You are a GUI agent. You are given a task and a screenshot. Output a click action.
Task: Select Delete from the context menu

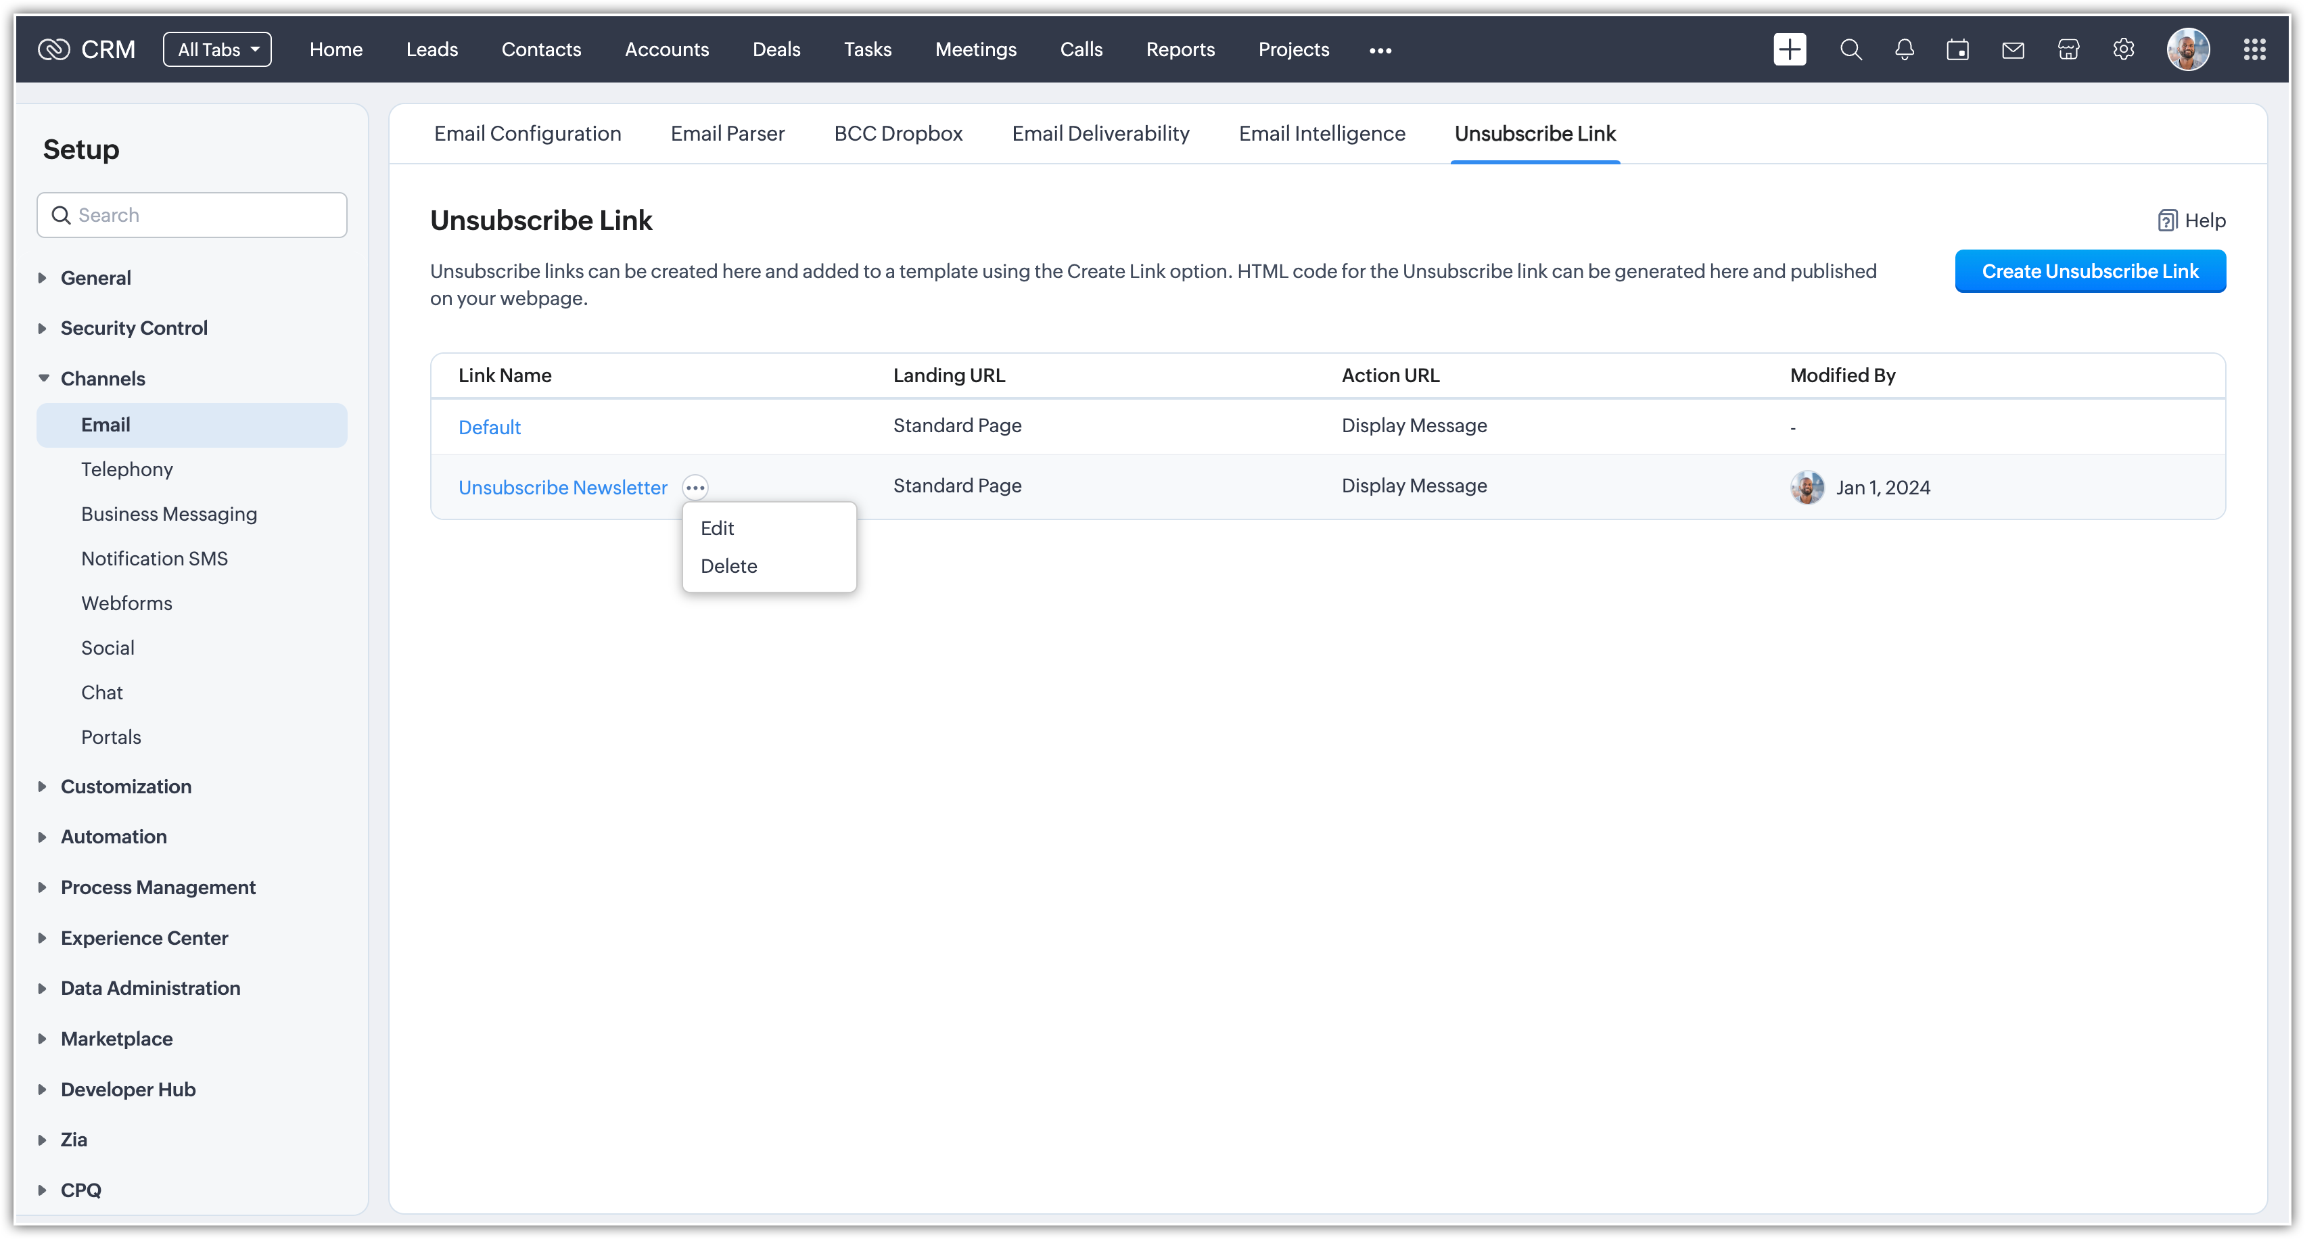tap(728, 566)
